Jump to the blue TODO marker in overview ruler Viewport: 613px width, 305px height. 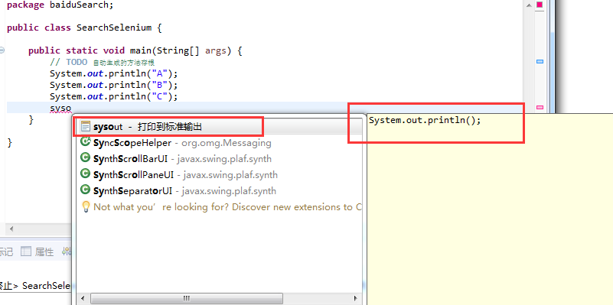point(540,62)
